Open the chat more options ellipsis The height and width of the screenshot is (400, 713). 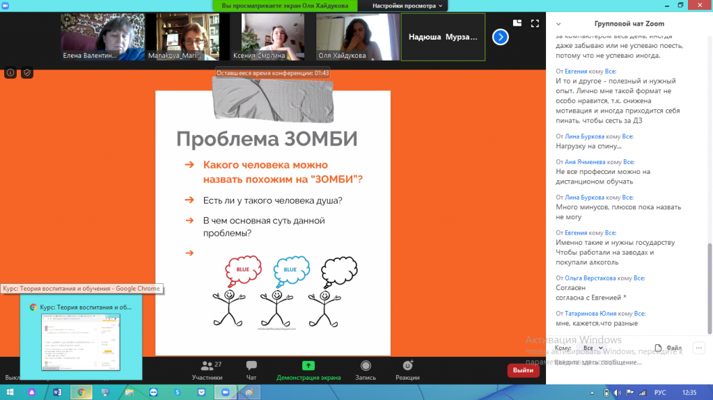(x=698, y=348)
